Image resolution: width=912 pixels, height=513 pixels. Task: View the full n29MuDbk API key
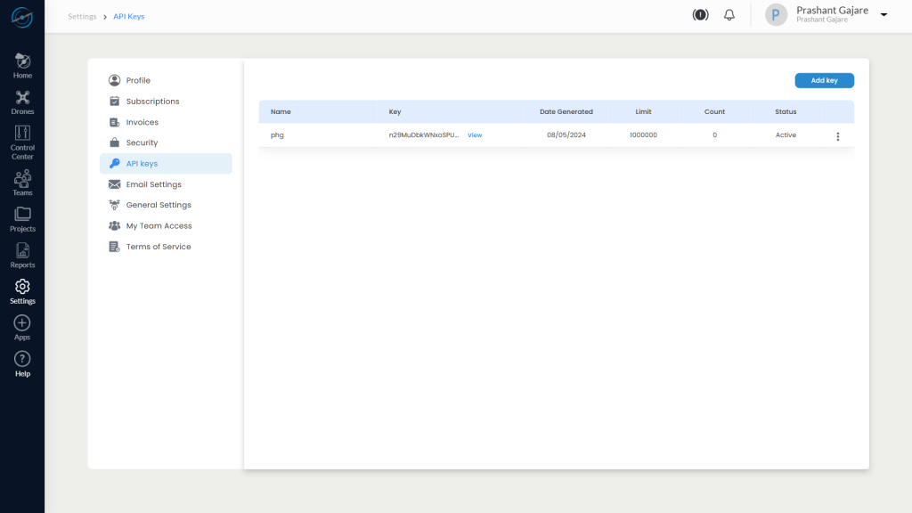point(475,134)
